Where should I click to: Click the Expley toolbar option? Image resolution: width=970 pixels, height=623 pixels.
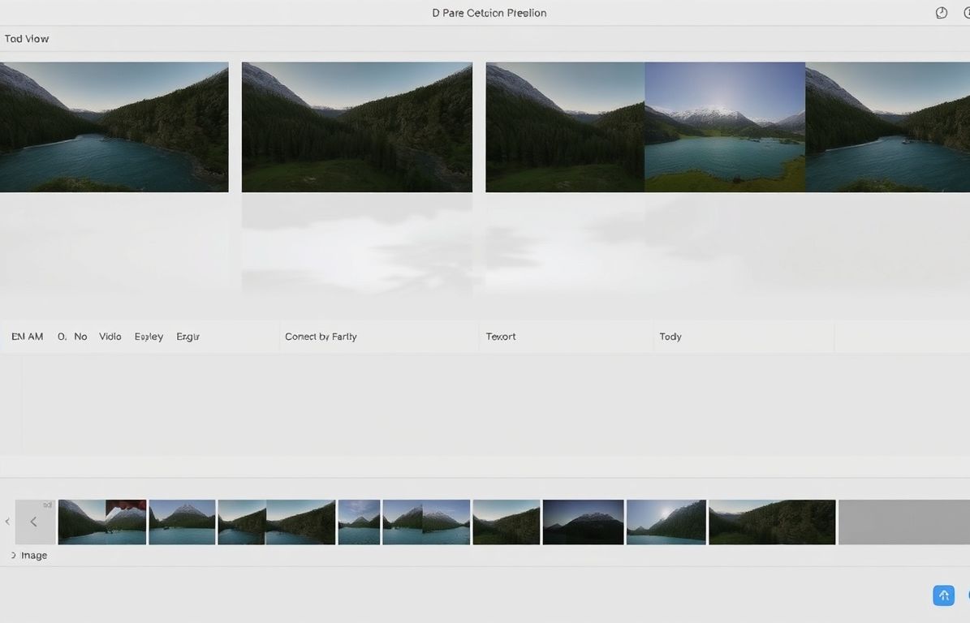click(149, 336)
